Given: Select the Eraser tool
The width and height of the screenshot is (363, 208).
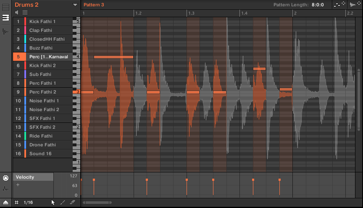Looking at the screenshot, I should [72, 203].
